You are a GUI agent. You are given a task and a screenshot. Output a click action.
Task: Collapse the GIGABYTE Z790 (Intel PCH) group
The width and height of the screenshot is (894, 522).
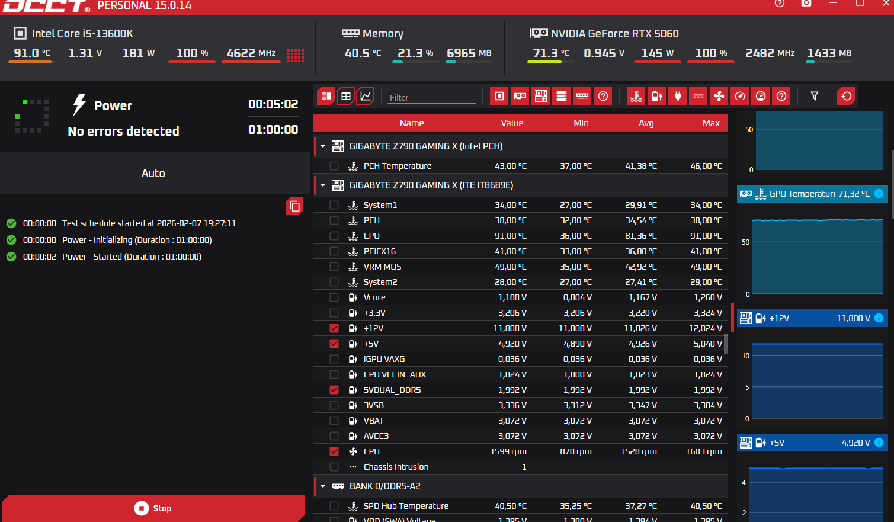tap(323, 146)
